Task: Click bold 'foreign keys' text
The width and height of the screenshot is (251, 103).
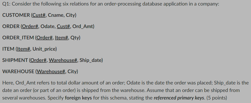Action: pos(78,98)
